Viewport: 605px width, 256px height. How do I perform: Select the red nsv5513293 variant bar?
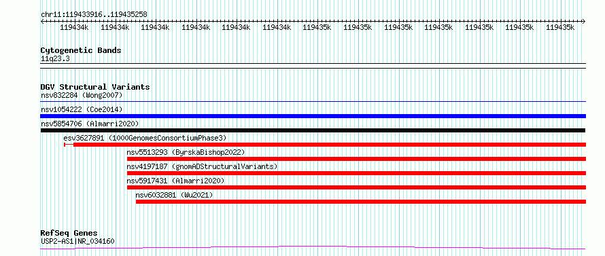click(x=356, y=159)
